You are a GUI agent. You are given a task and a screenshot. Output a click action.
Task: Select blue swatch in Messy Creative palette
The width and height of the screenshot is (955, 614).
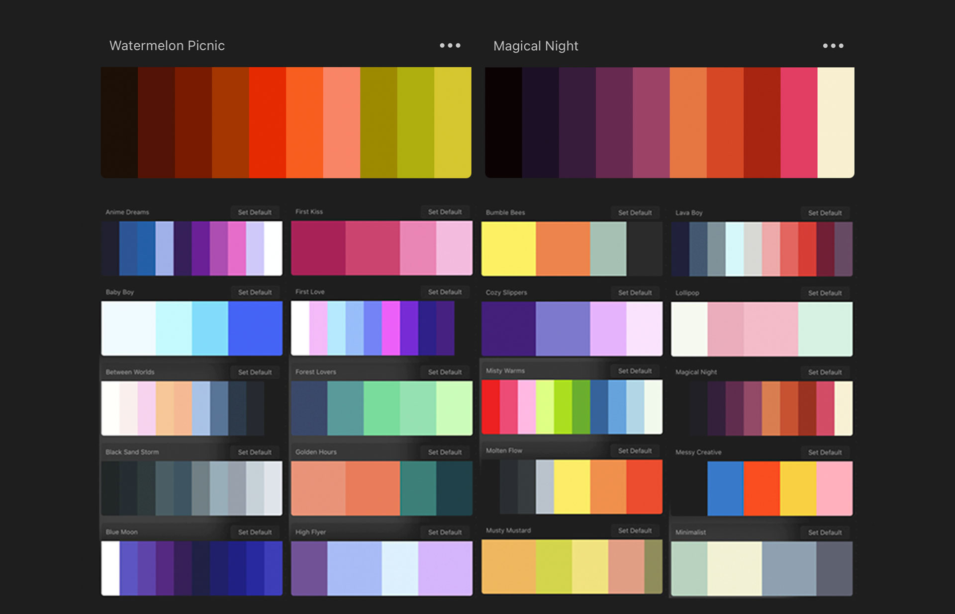click(x=725, y=488)
